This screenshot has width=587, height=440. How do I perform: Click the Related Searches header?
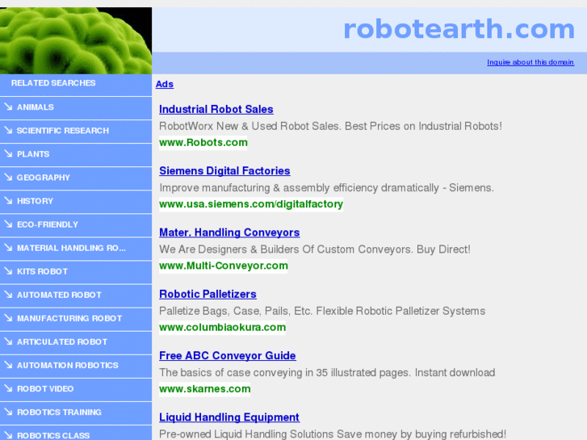click(x=53, y=83)
